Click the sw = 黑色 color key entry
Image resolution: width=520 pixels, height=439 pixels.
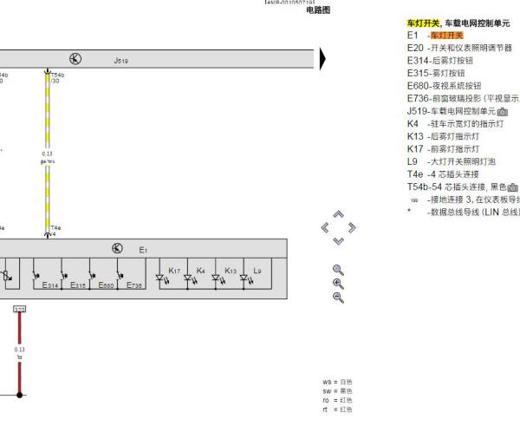337,391
